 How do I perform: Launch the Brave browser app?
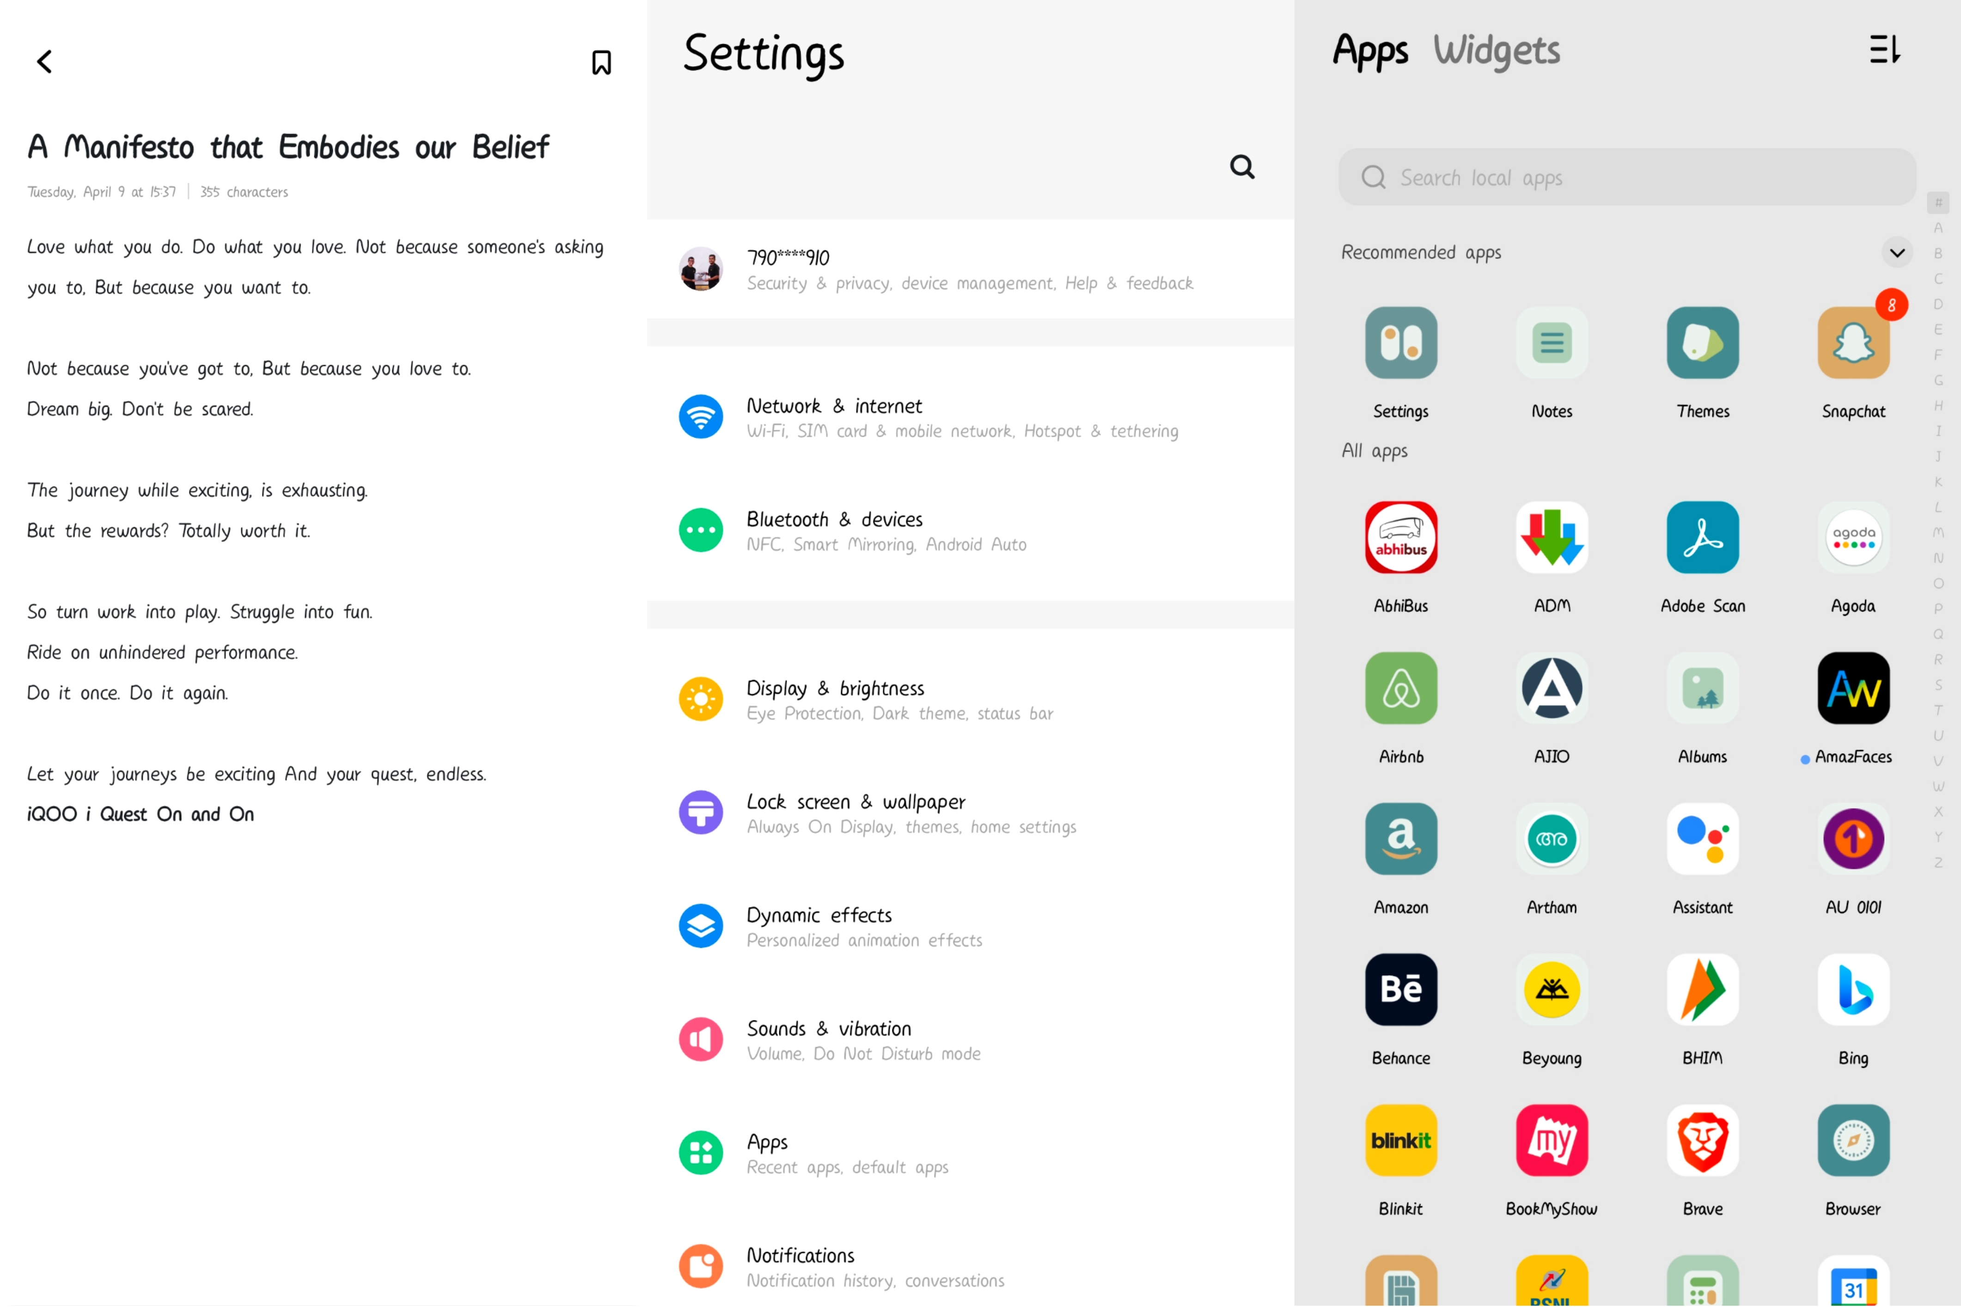(x=1701, y=1140)
